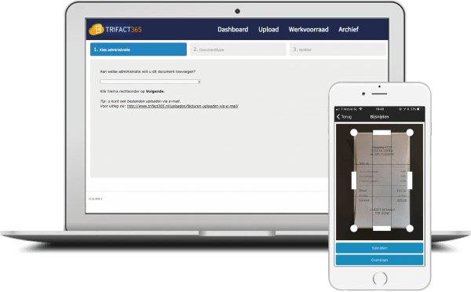
Task: Follow the trifact365.nl upload via e-mail link
Action: click(183, 106)
